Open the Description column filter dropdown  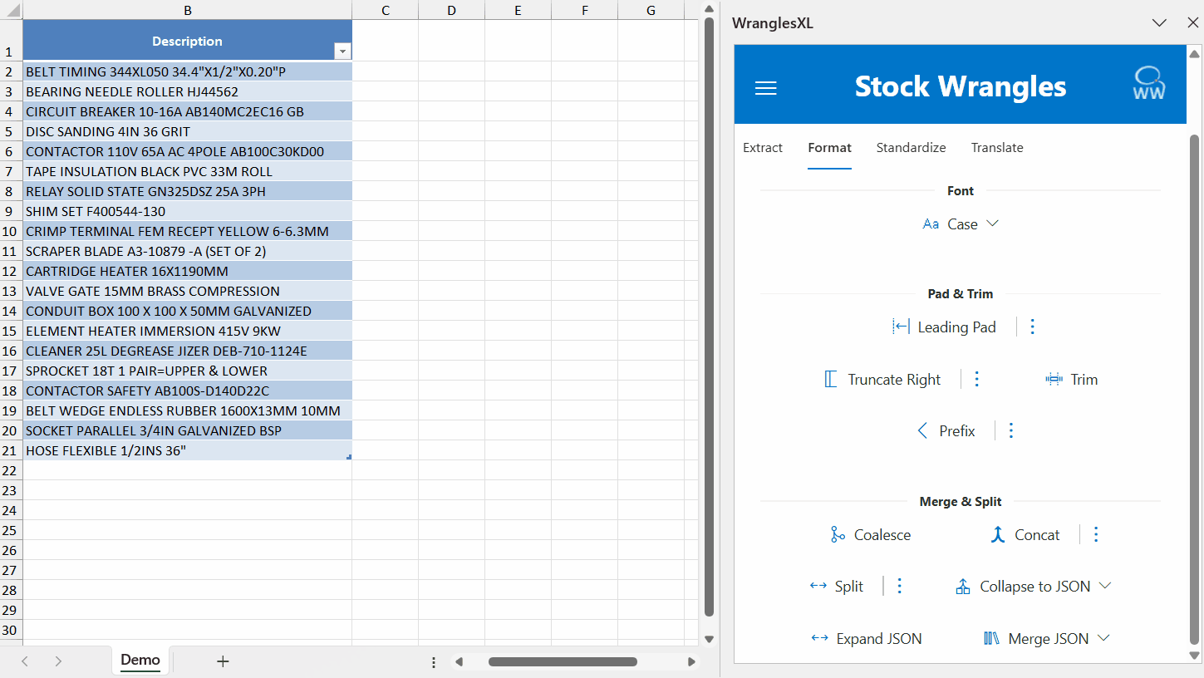click(342, 52)
